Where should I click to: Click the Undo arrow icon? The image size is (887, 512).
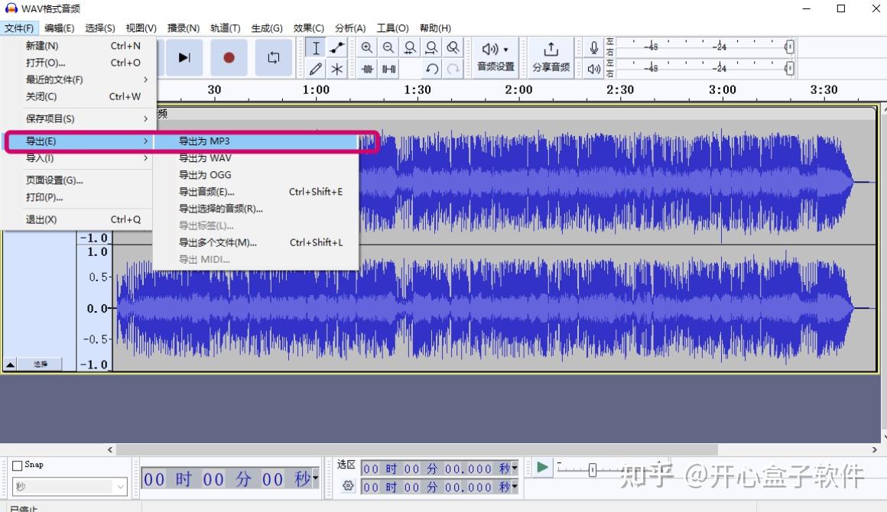click(431, 69)
